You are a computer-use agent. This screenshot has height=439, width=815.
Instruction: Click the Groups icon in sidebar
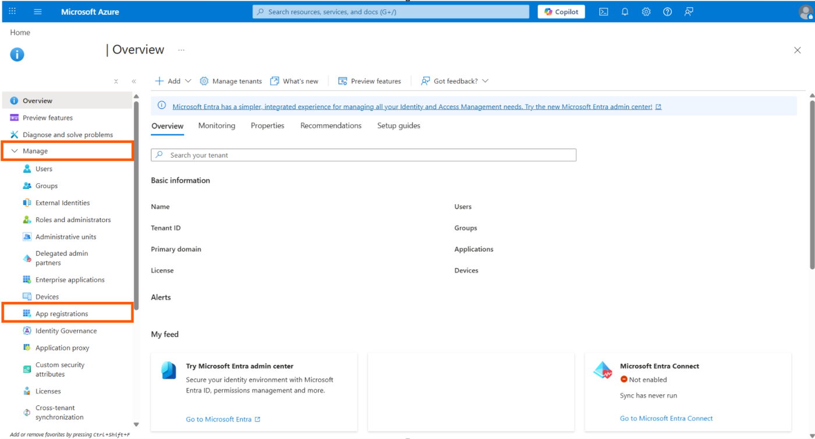pos(27,185)
